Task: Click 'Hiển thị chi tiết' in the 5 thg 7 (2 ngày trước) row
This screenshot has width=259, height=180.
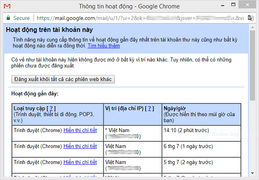Action: [x=80, y=162]
